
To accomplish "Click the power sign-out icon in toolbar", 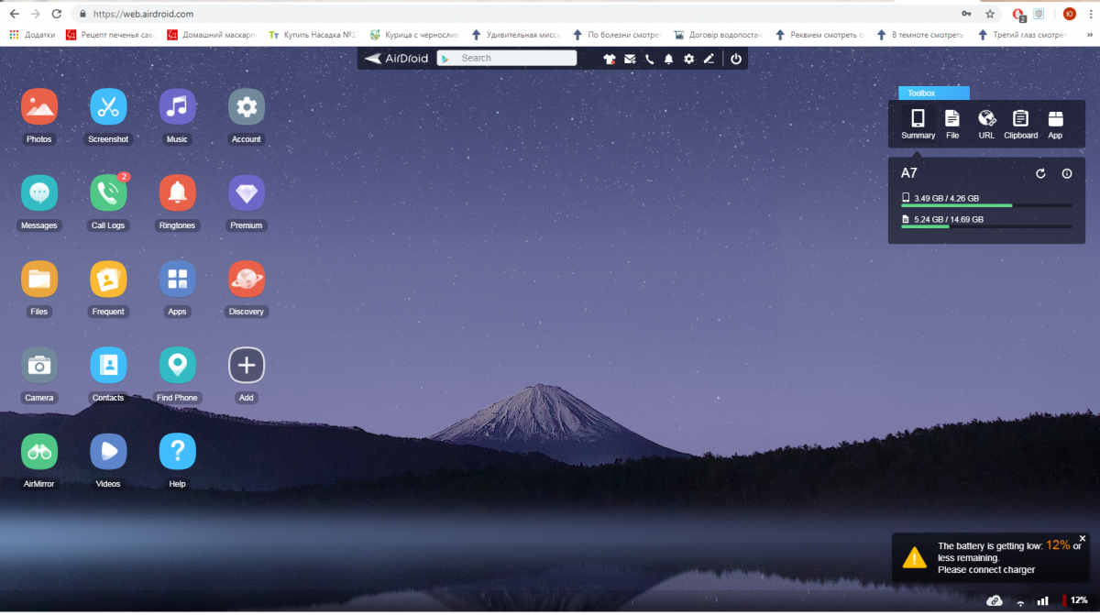I will 735,59.
